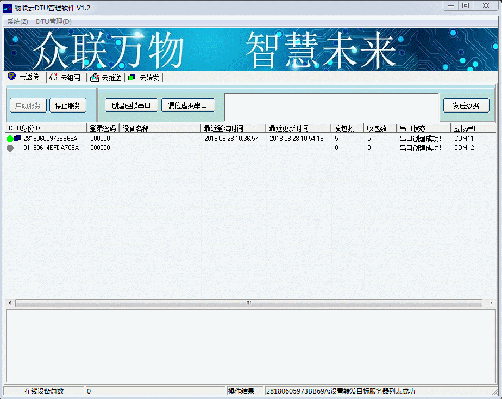Click the COM12 virtual port cell
The height and width of the screenshot is (399, 502).
pos(464,148)
